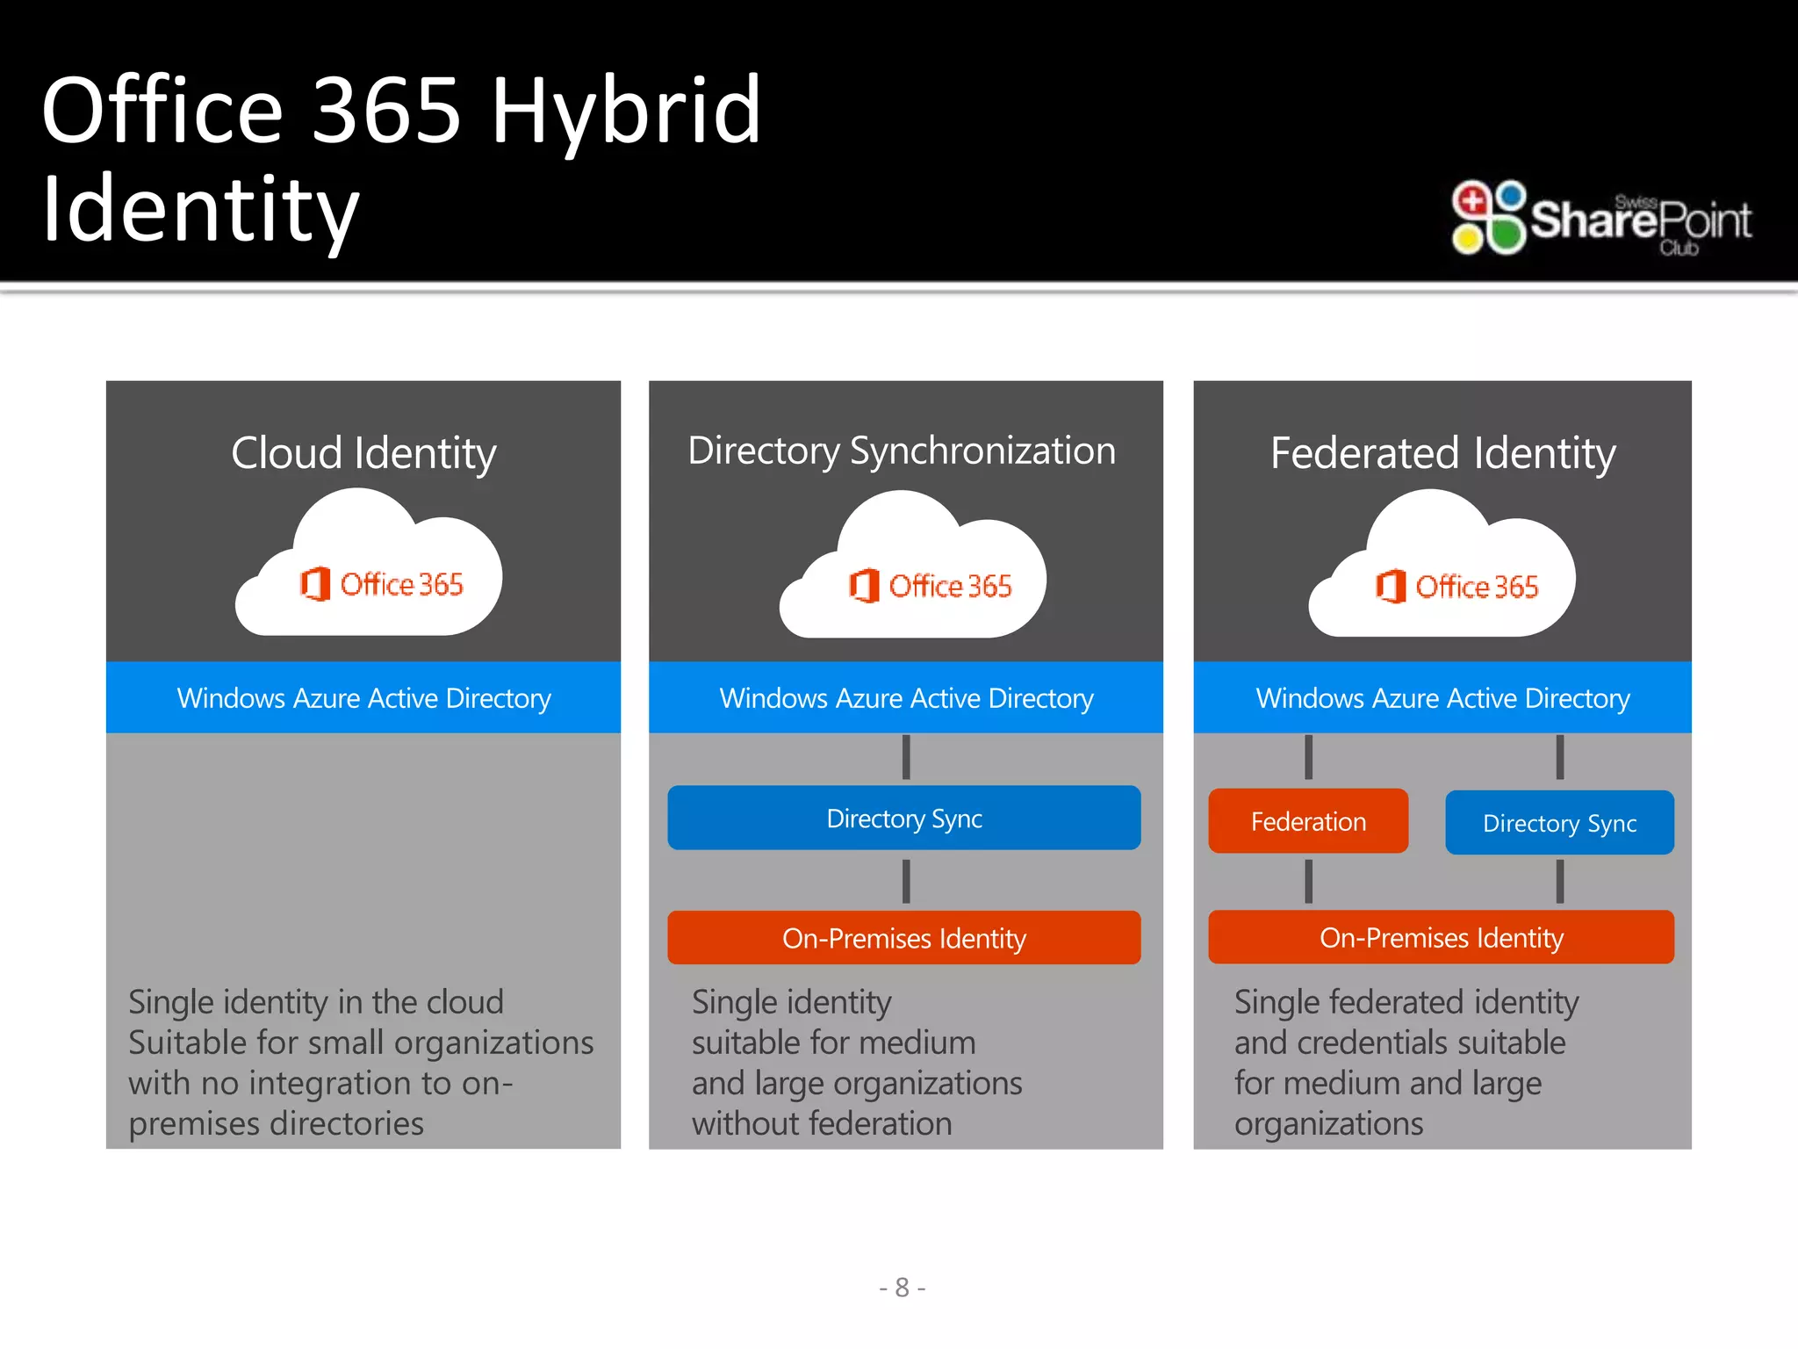Click the text 'for medium and large'
1798x1349 pixels.
click(1388, 1084)
